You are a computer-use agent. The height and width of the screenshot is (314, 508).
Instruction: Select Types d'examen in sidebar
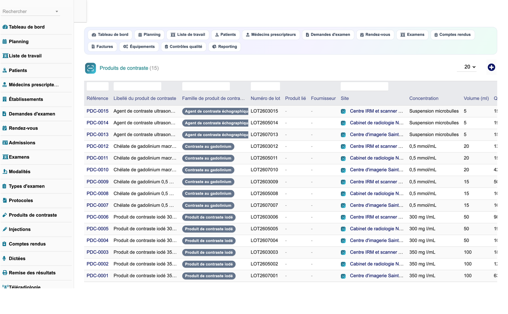pyautogui.click(x=27, y=186)
